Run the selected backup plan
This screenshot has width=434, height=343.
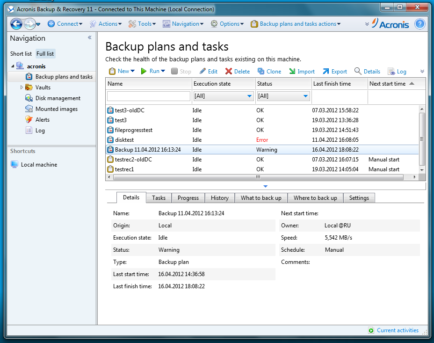(150, 71)
